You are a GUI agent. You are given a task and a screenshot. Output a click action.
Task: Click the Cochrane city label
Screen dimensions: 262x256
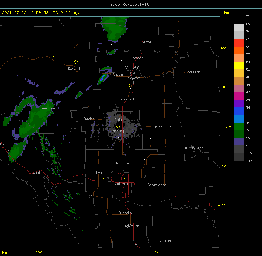point(98,173)
